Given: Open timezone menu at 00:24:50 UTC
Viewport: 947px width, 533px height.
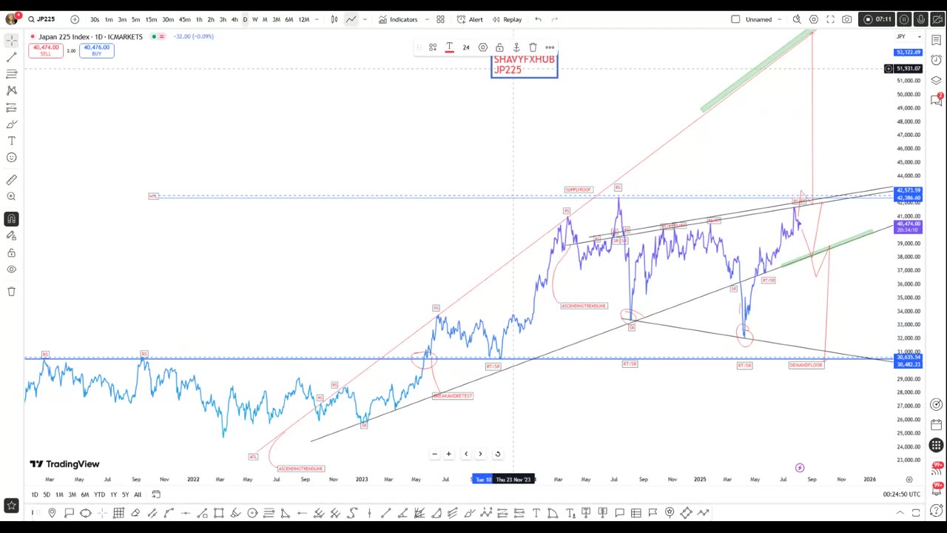Looking at the screenshot, I should coord(901,495).
